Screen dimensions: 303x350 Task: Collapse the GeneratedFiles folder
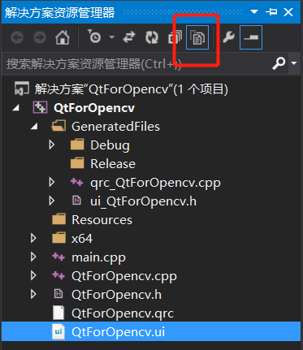tap(35, 127)
